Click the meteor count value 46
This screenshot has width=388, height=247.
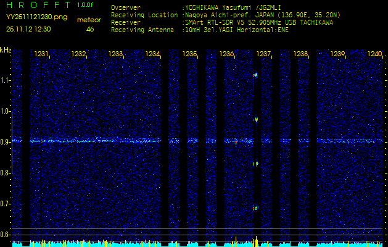(x=90, y=29)
